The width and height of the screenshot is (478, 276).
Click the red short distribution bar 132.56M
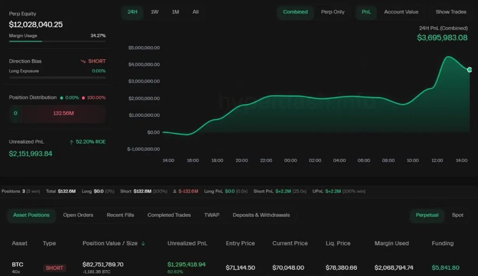[63, 114]
